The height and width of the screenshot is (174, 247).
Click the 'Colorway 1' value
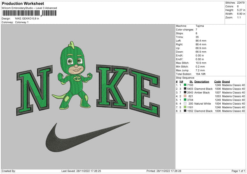(x=22, y=22)
